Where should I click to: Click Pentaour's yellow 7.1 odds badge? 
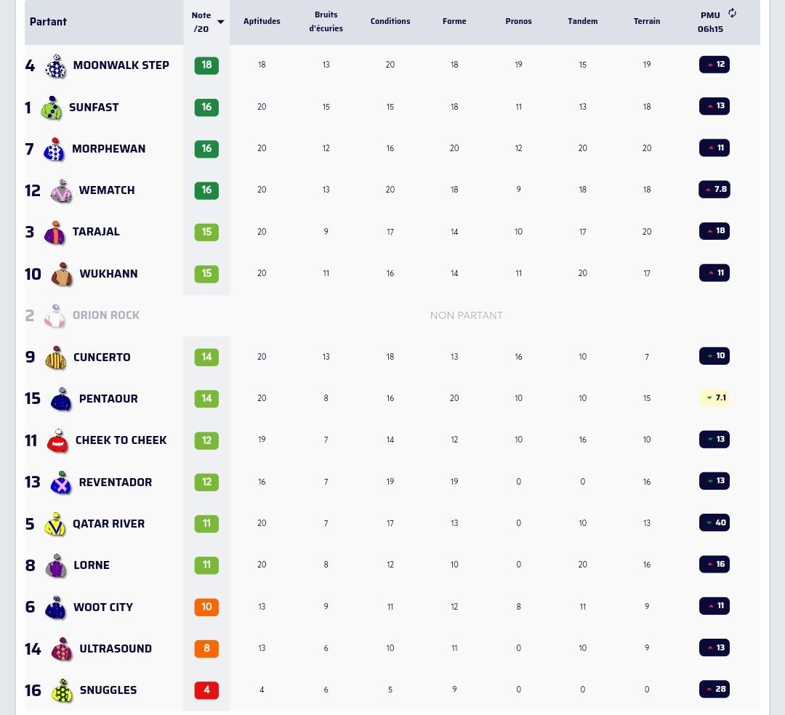pyautogui.click(x=714, y=397)
